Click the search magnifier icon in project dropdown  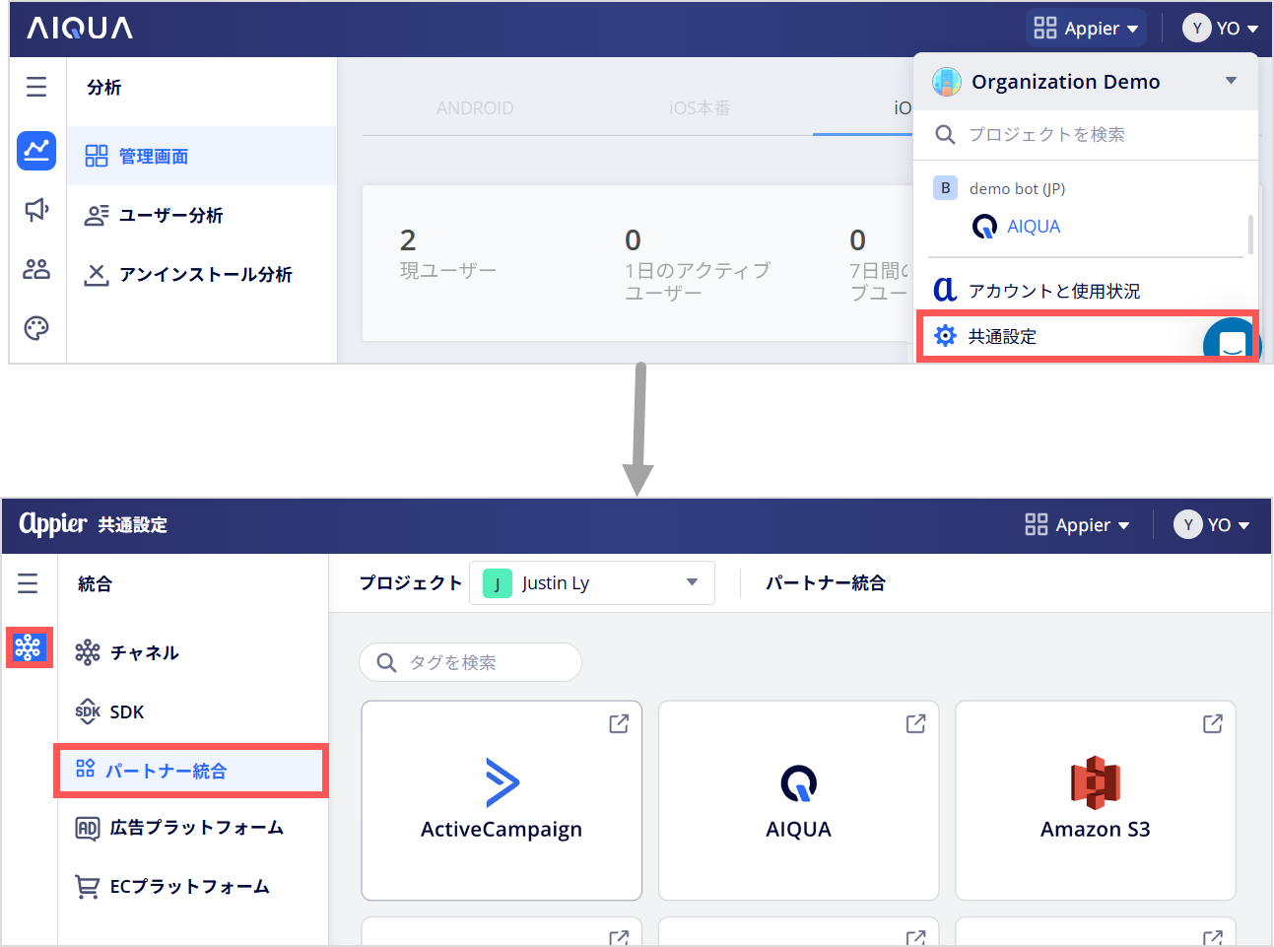coord(944,134)
